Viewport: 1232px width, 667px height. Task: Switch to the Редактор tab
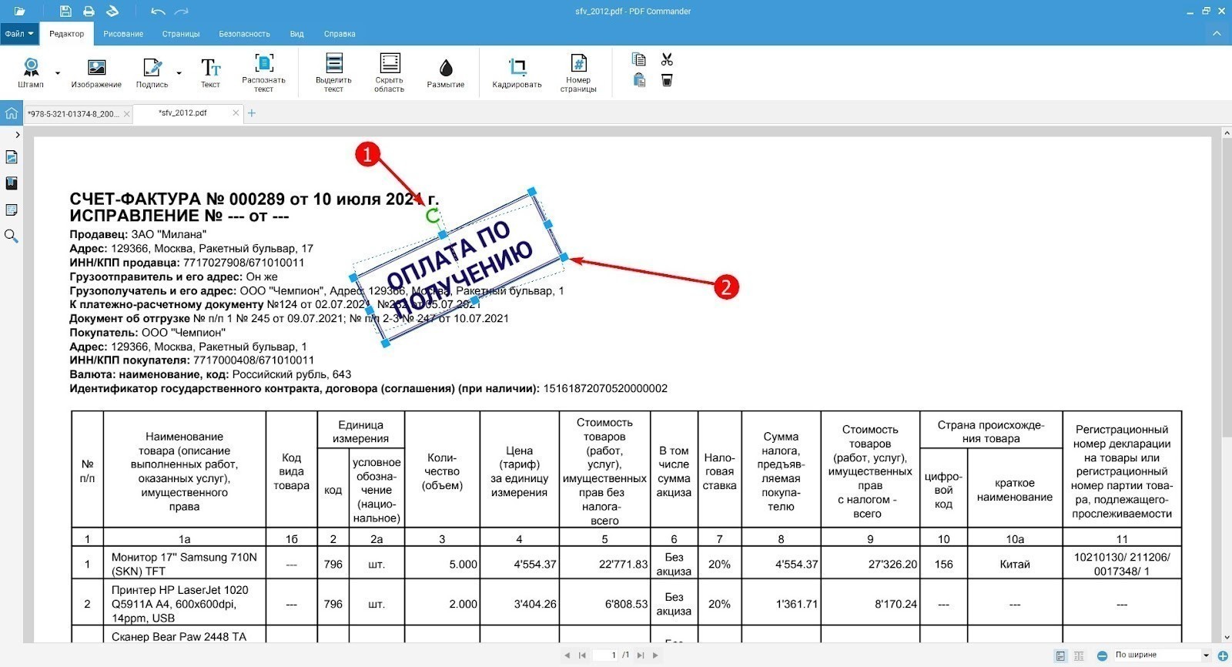[67, 34]
